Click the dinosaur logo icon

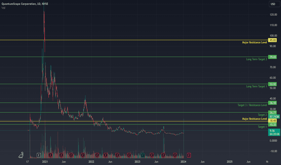[x=21, y=155]
